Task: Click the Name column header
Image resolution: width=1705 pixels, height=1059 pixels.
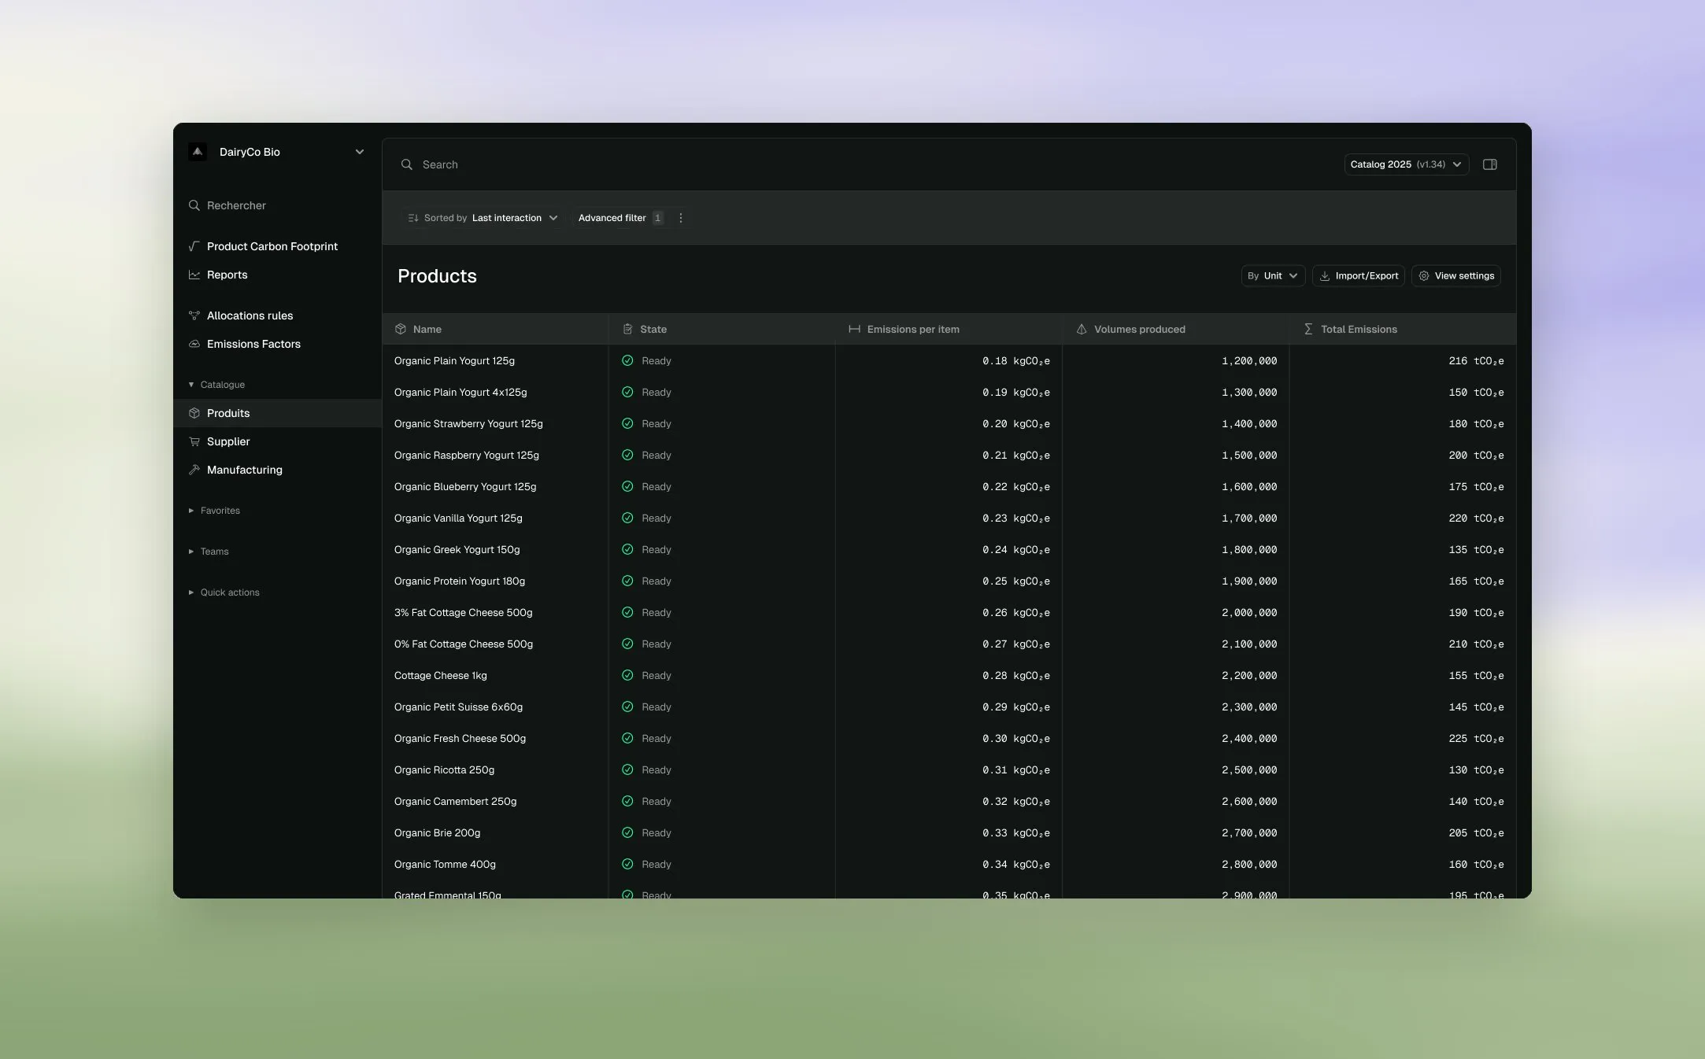Action: click(x=495, y=329)
